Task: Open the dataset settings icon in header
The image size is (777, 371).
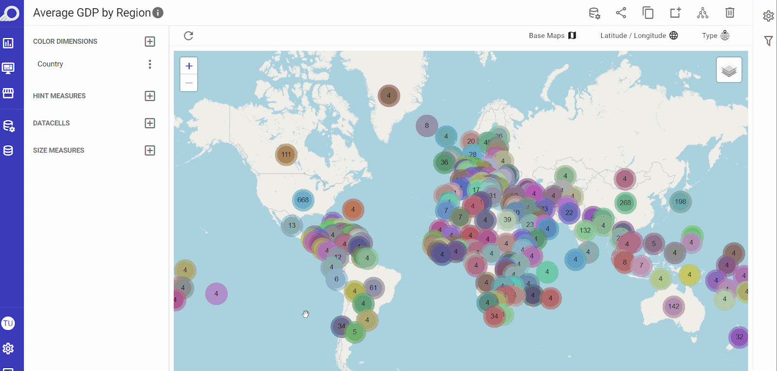Action: (x=594, y=13)
